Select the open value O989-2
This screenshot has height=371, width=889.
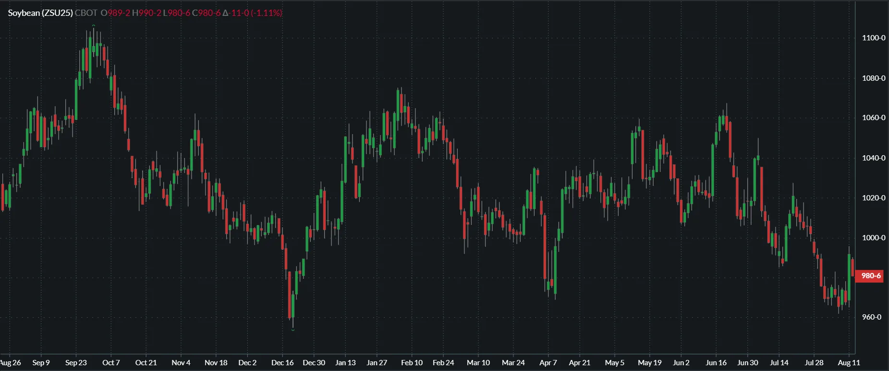pos(115,13)
